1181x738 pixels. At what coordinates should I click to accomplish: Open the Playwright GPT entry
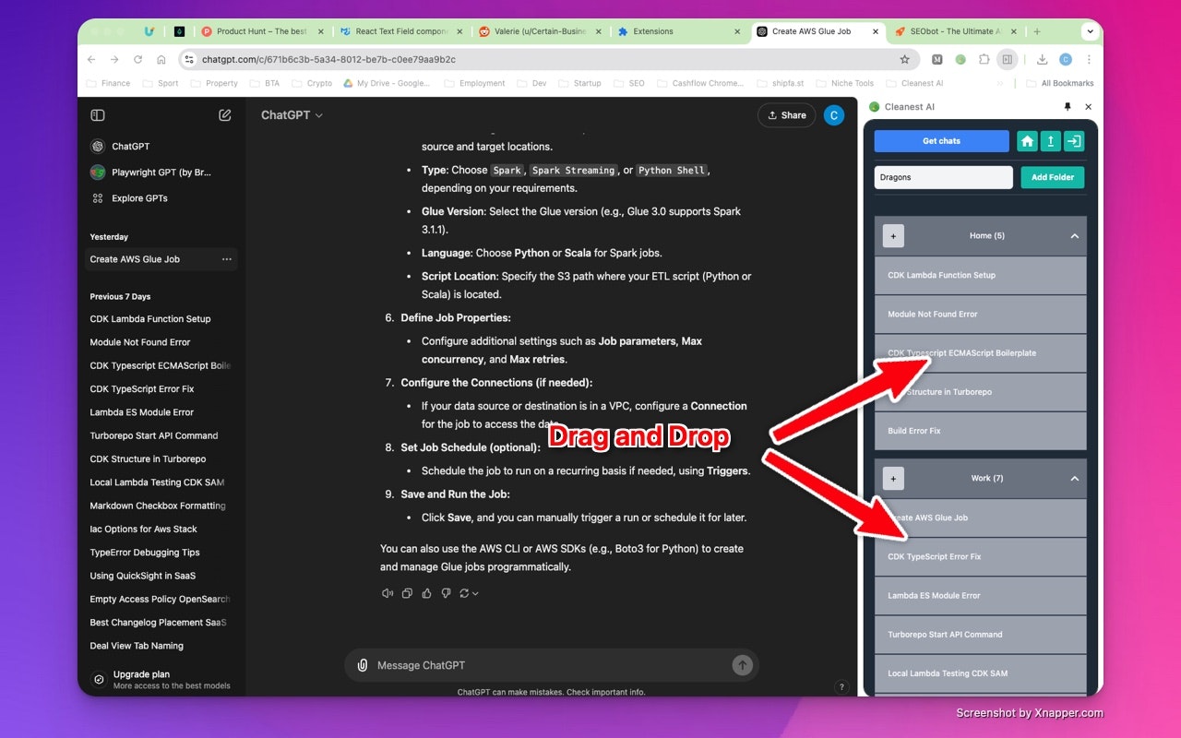162,173
